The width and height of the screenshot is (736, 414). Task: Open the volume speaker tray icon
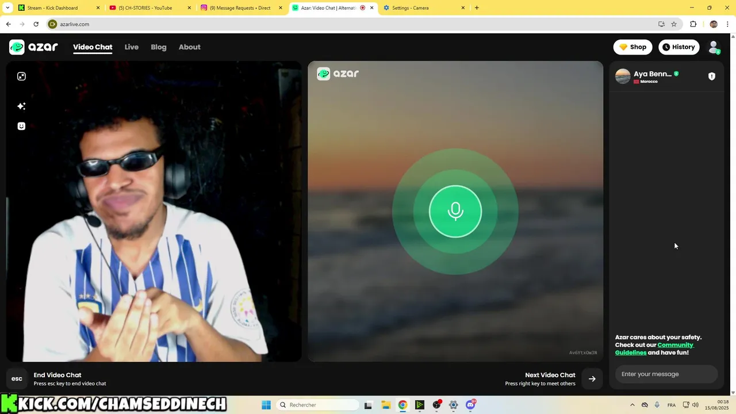[x=696, y=405]
